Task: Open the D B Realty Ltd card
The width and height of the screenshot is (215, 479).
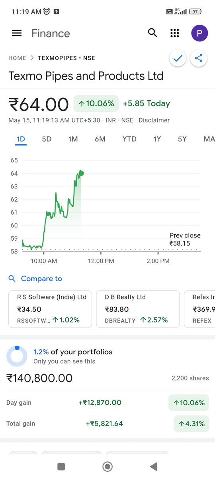Action: [138, 309]
